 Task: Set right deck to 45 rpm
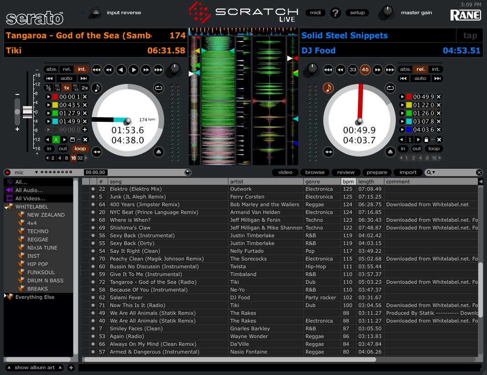[x=365, y=70]
